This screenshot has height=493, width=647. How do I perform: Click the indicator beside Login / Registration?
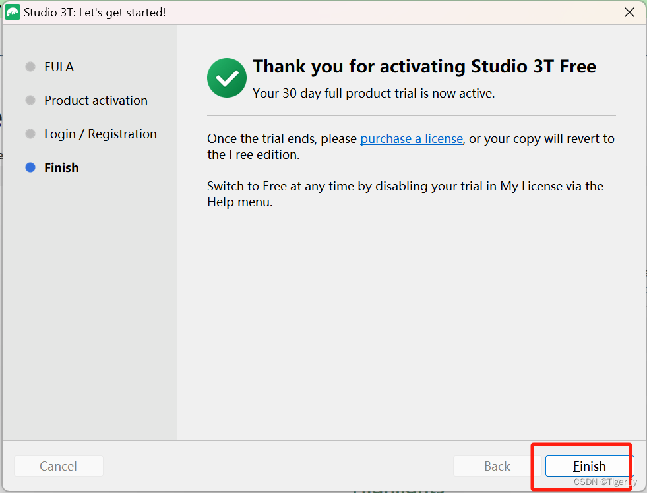pyautogui.click(x=30, y=134)
